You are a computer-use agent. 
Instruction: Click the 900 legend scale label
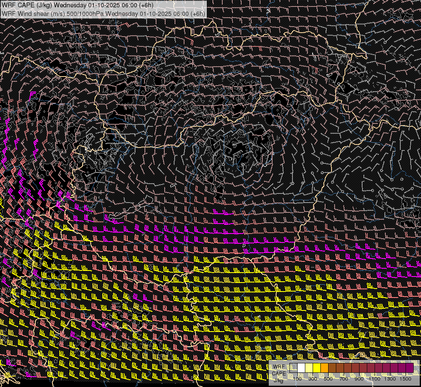[x=359, y=379]
